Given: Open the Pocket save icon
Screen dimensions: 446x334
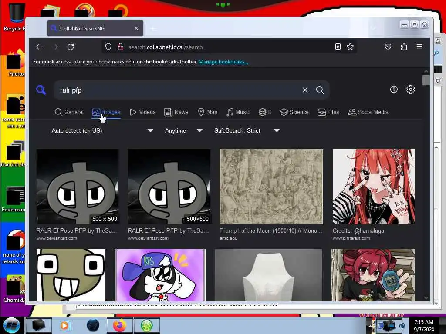Looking at the screenshot, I should pyautogui.click(x=388, y=47).
